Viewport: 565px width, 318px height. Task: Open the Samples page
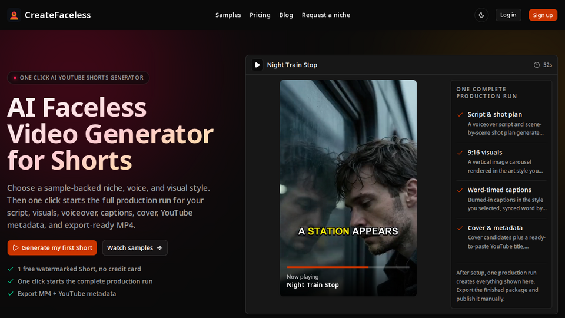tap(228, 15)
